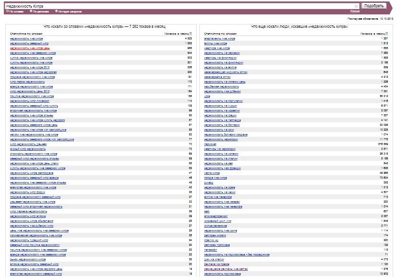396x277 pixels.
Task: Click link «стоимость недвижимости +на кипре»
Action: (34, 154)
